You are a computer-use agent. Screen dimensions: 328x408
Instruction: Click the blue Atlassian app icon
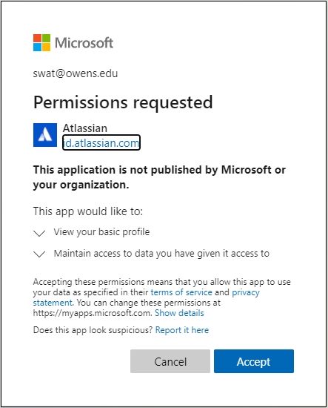point(45,135)
